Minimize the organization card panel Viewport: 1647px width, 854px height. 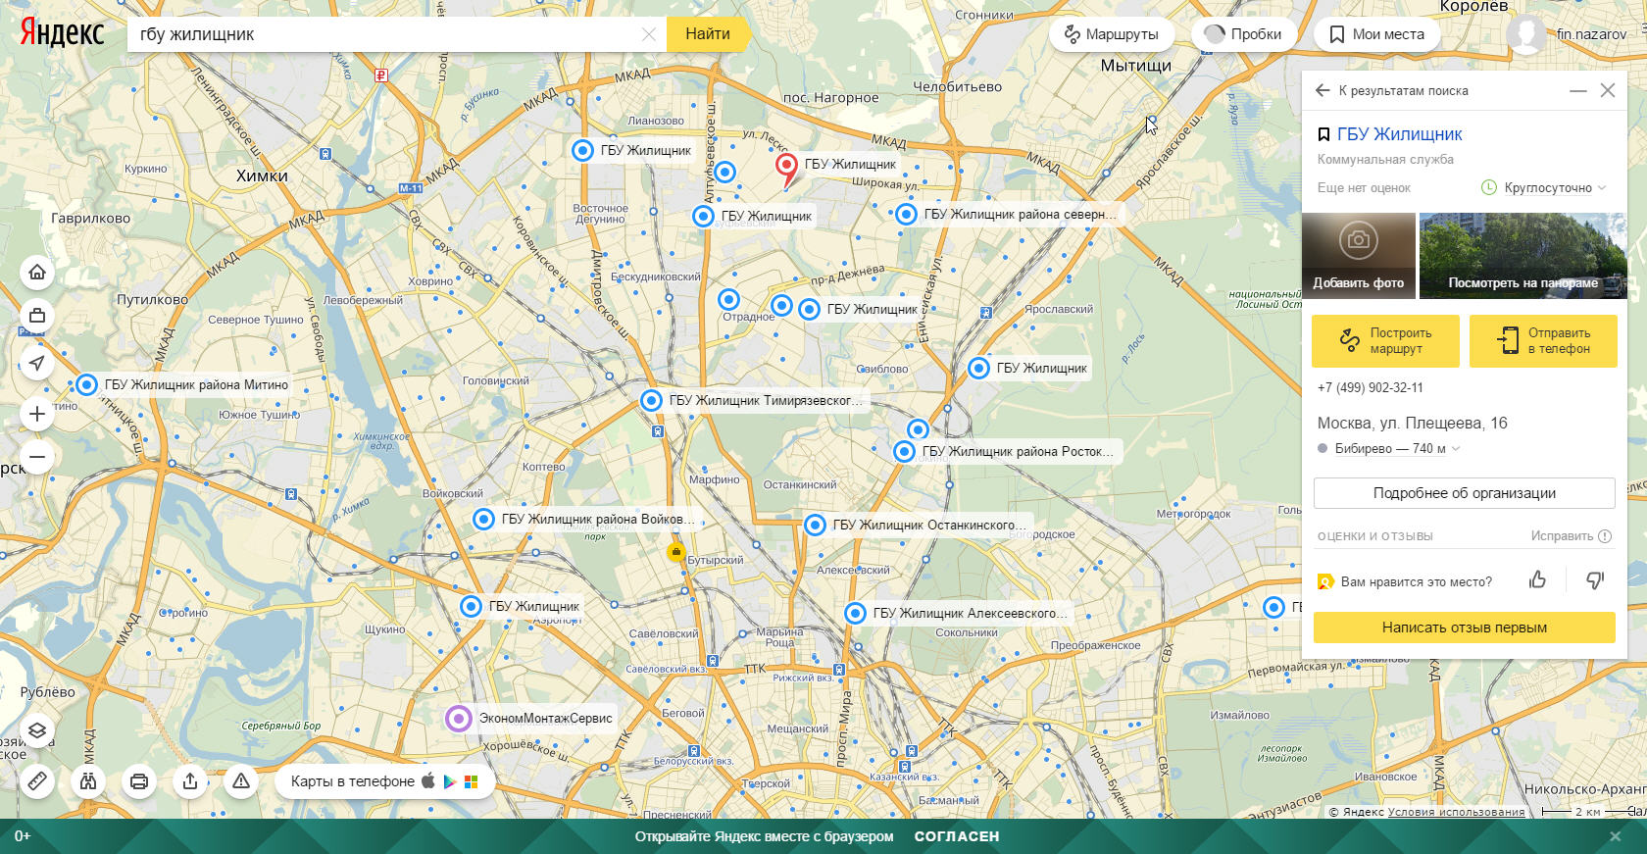click(x=1577, y=90)
